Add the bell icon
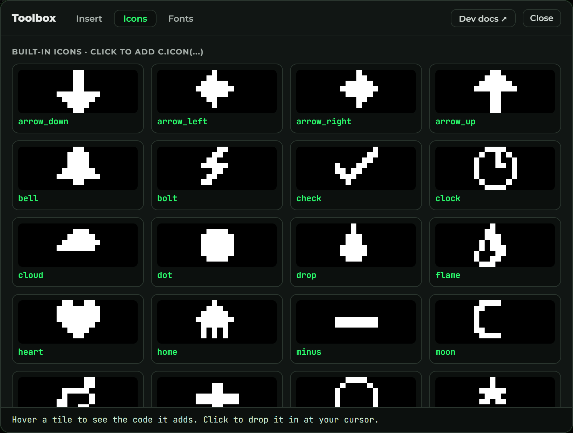The height and width of the screenshot is (433, 573). (x=78, y=175)
